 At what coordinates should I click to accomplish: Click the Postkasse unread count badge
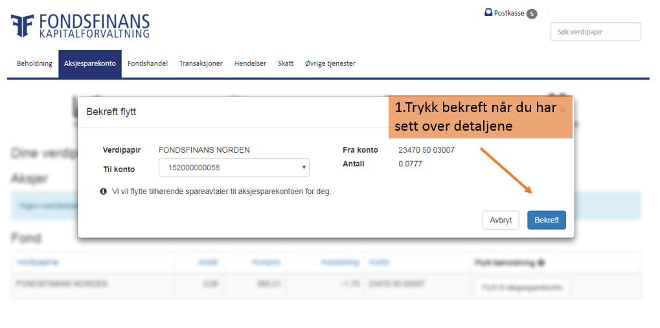coord(532,14)
